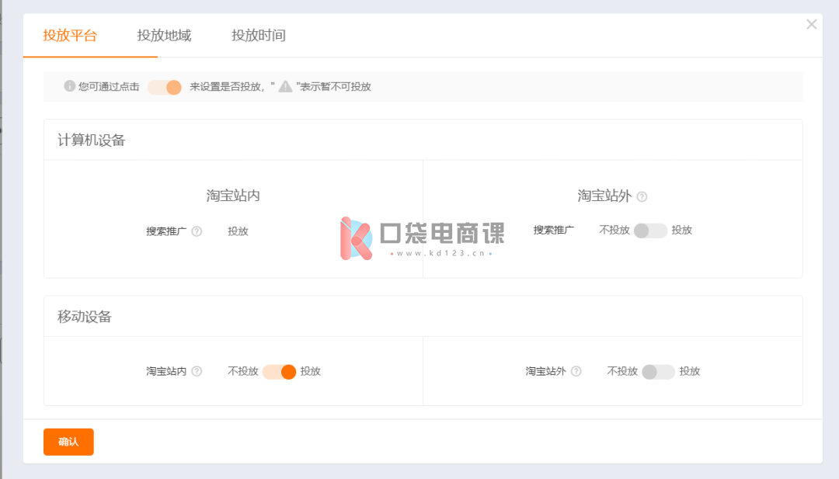
Task: Click the info icon in the hint bar
Action: 69,86
